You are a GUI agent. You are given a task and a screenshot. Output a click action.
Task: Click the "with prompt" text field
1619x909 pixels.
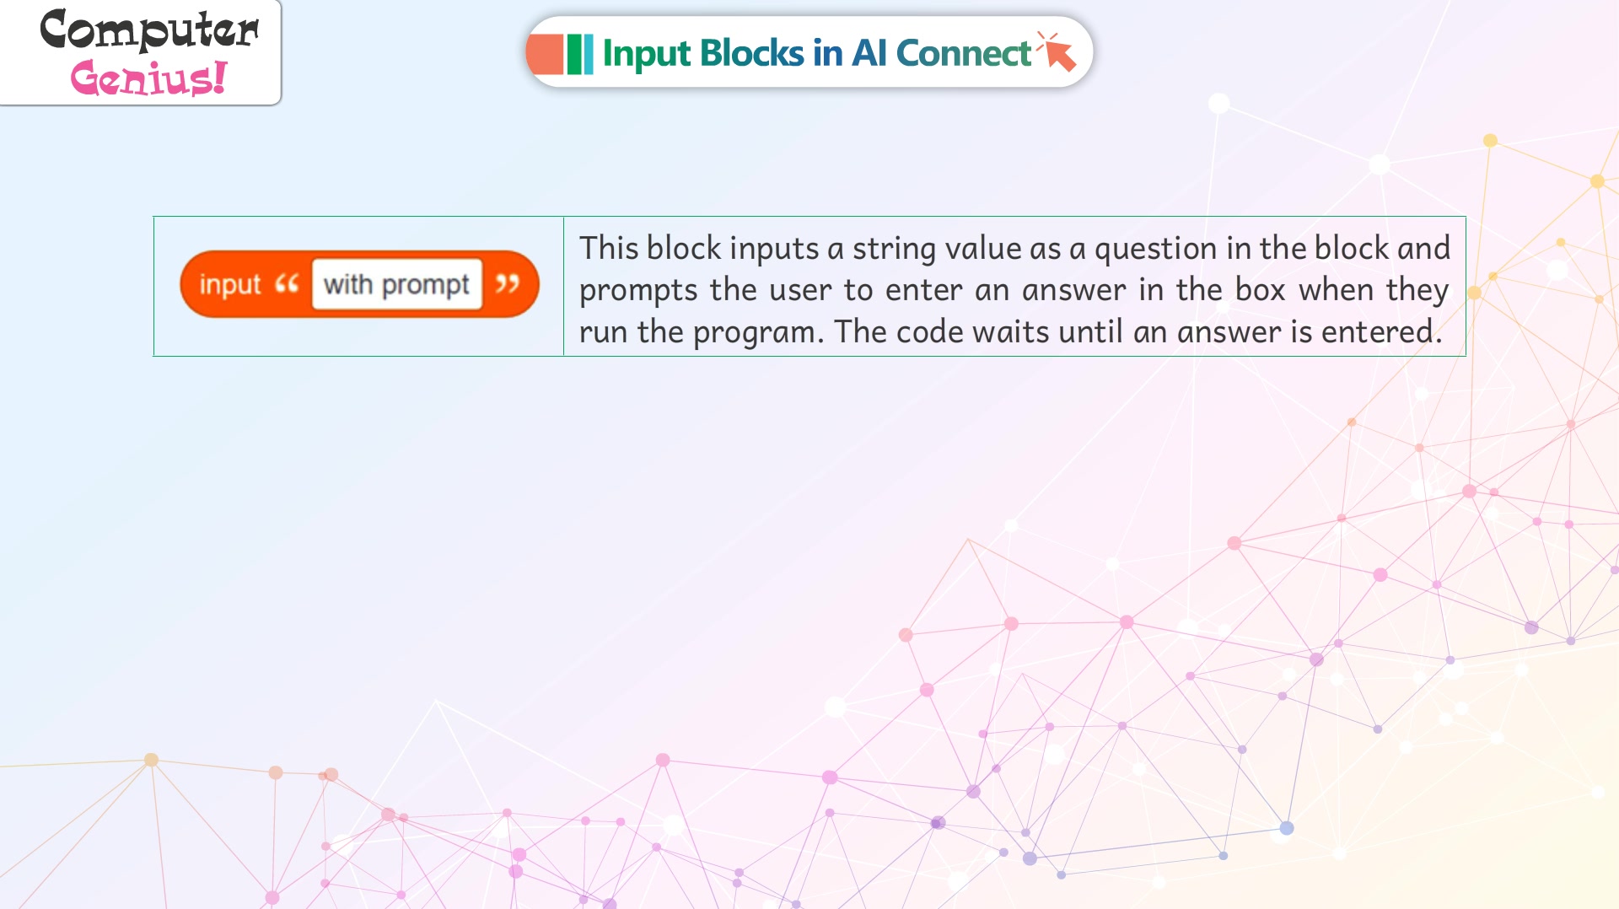[397, 284]
